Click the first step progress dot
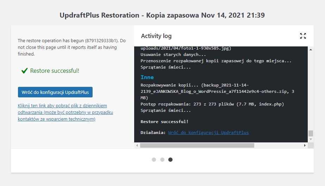 (154, 160)
